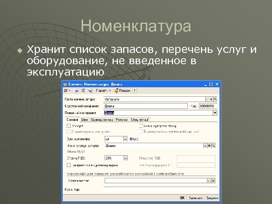The image size is (272, 204).
Task: Switch to the Рахунки tab
Action: click(x=122, y=120)
